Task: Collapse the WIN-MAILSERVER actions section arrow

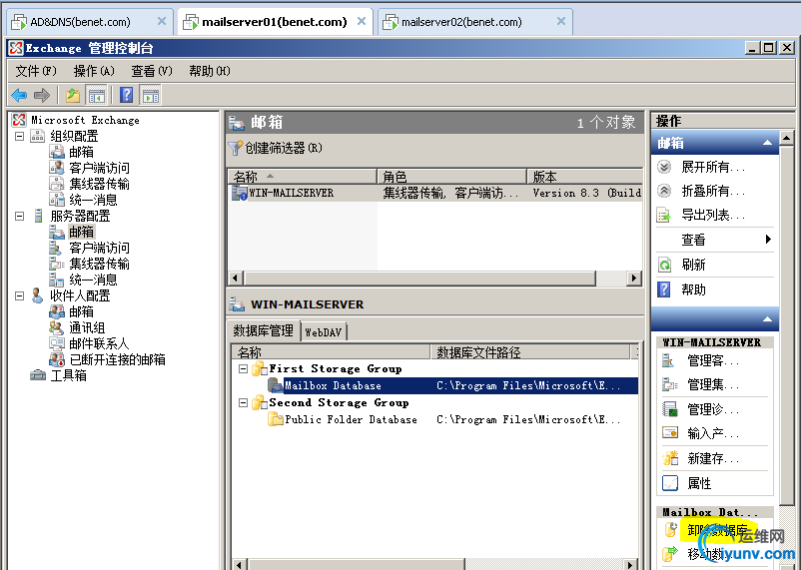Action: click(x=767, y=319)
